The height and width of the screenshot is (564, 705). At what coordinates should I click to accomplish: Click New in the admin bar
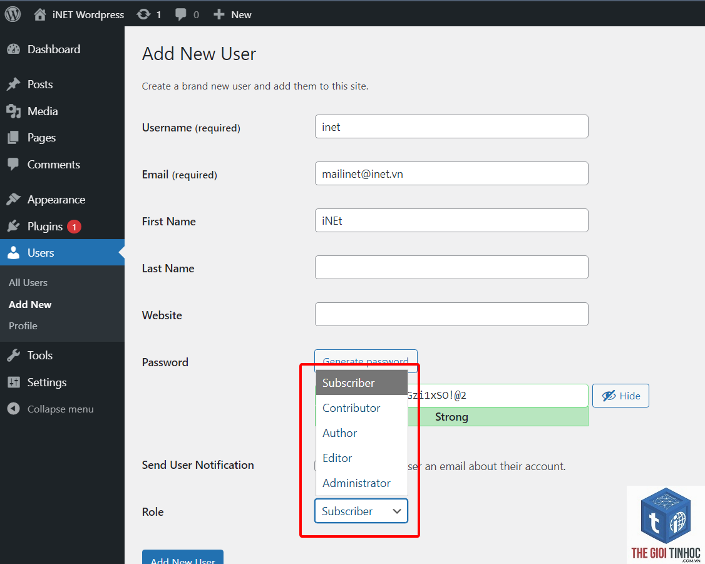[x=241, y=15]
